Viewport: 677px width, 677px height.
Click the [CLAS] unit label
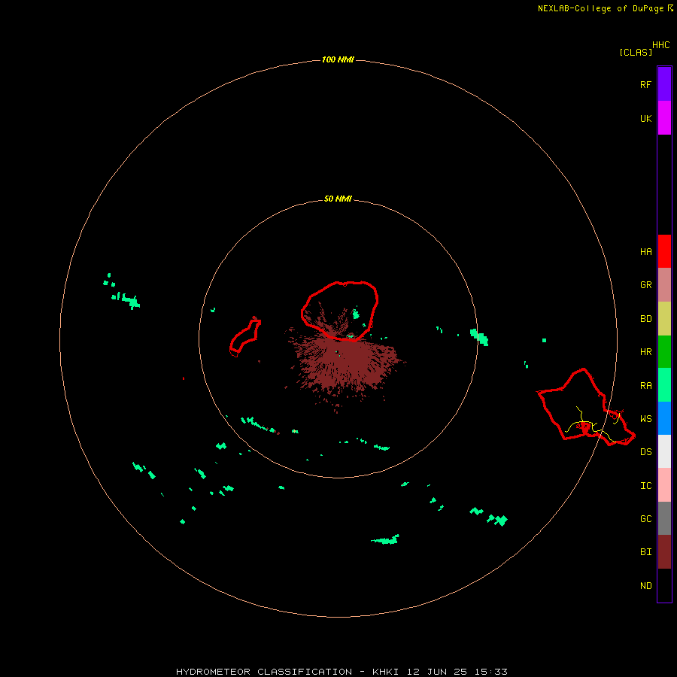(x=636, y=52)
